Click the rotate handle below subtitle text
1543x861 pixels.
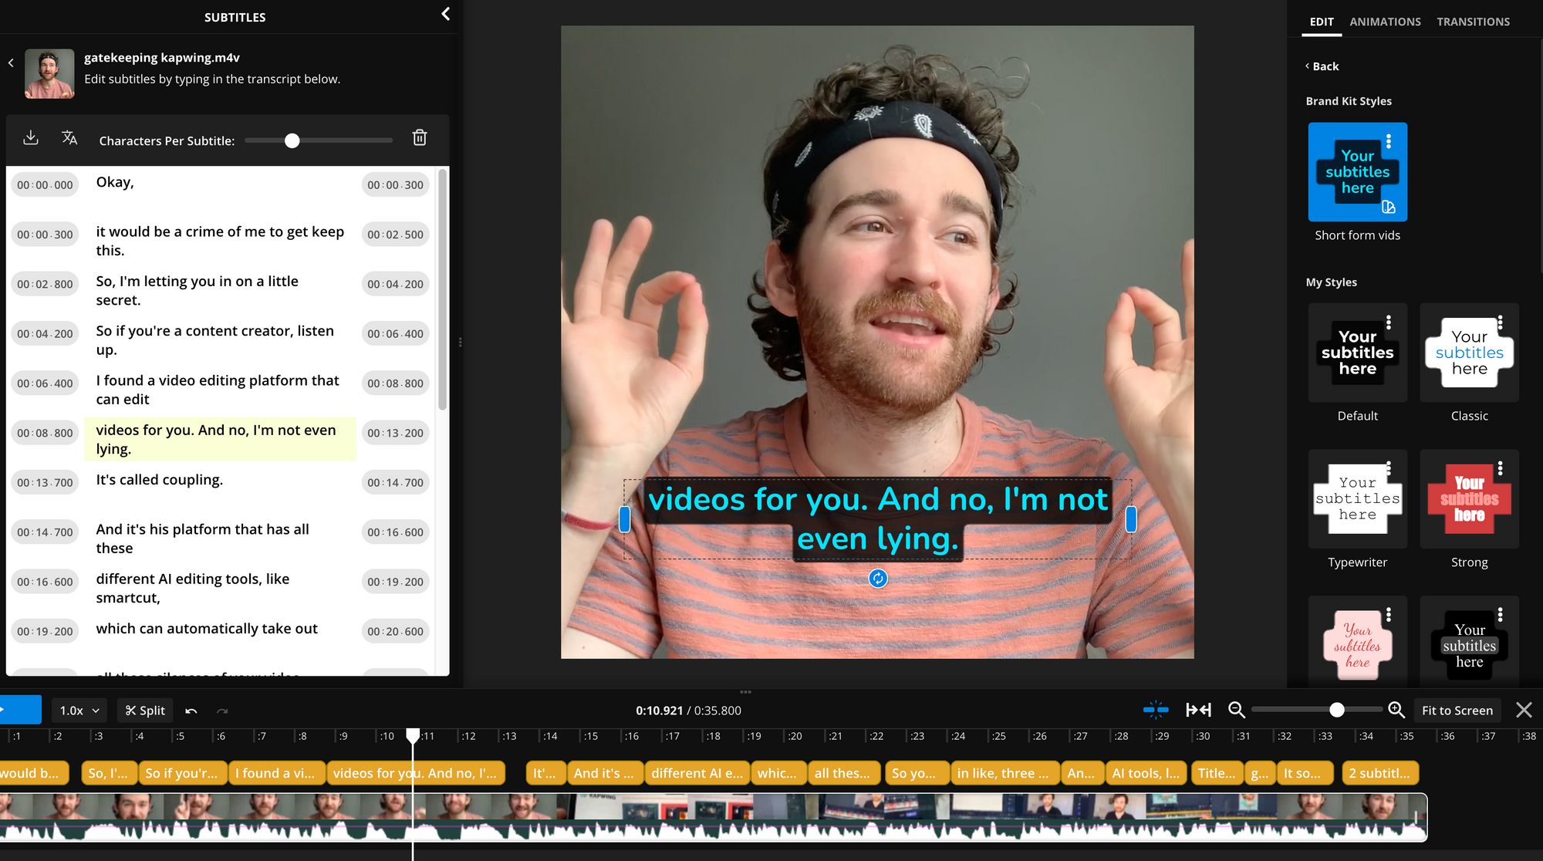pyautogui.click(x=877, y=579)
